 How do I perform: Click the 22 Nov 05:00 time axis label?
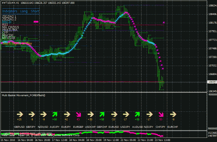(x=128, y=140)
